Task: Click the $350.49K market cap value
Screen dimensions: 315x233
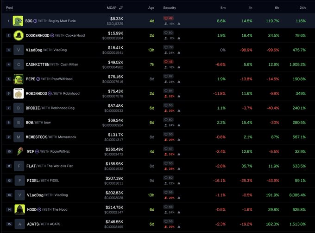Action: (114, 149)
